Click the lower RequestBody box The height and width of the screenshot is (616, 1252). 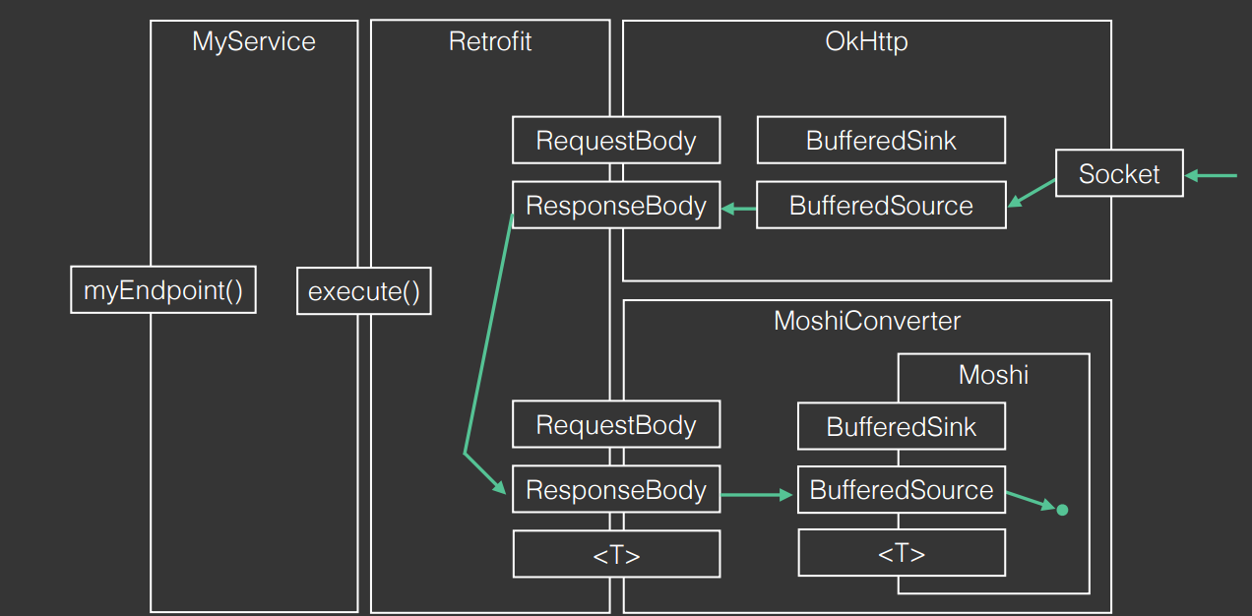616,424
